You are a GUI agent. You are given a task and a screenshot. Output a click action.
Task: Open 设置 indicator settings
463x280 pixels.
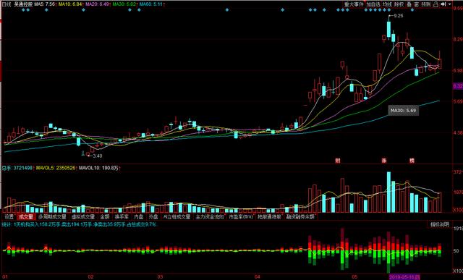coord(9,217)
